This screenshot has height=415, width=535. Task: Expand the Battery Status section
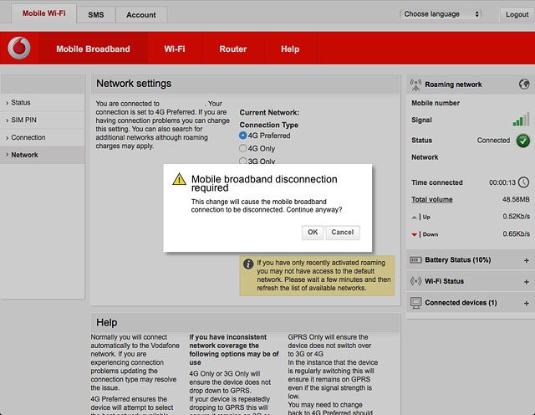tap(526, 260)
